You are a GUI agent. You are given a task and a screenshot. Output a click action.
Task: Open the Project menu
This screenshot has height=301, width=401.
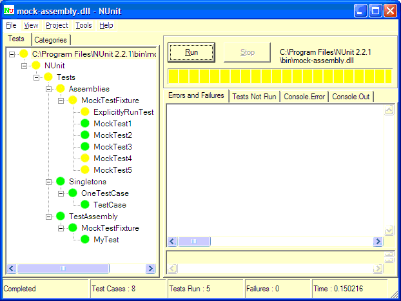57,25
